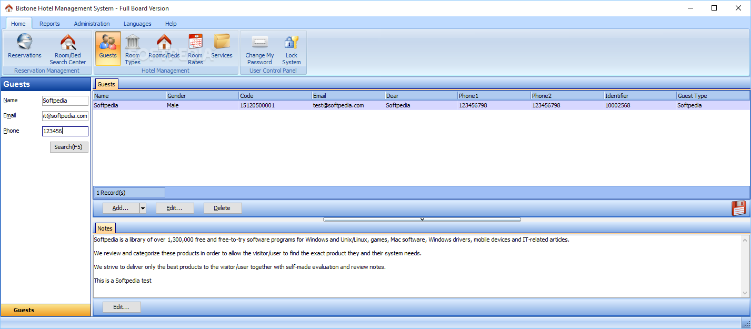Click the '1 Record(s)' status label
This screenshot has width=751, height=329.
point(129,193)
